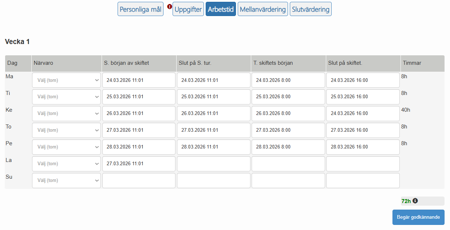Select the Arbetstid tab
The height and width of the screenshot is (230, 450).
click(220, 9)
